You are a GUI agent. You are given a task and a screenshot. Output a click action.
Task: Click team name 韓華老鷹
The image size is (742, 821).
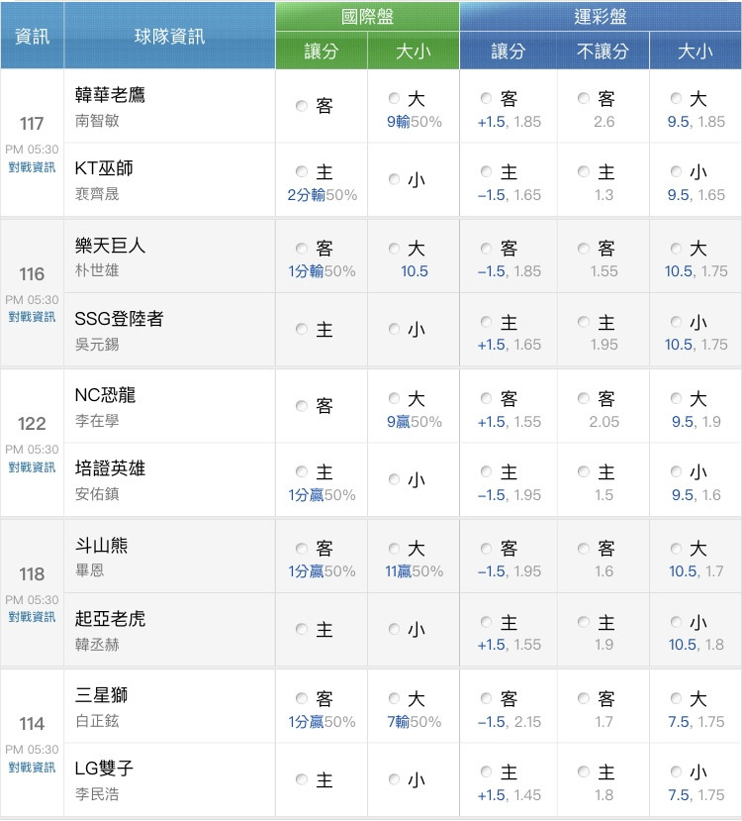(111, 95)
